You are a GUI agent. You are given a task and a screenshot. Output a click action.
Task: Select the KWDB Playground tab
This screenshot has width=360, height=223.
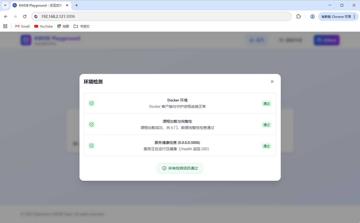pyautogui.click(x=41, y=5)
